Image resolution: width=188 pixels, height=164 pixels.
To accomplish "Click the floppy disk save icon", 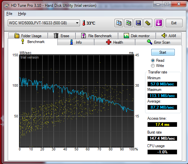I will point(138,23).
